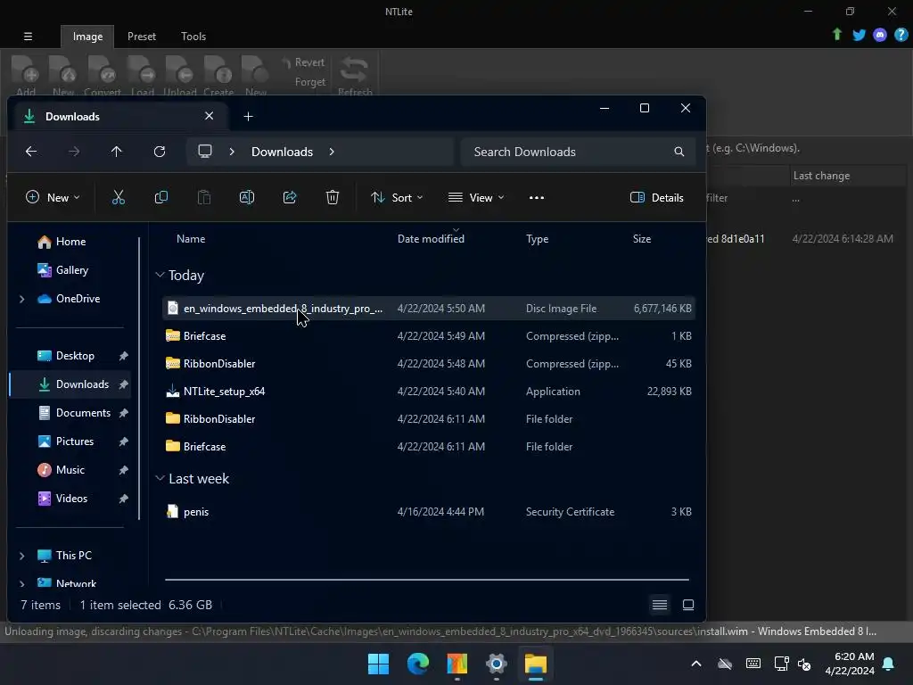Viewport: 913px width, 685px height.
Task: Open Videos in navigation pane
Action: 70,498
